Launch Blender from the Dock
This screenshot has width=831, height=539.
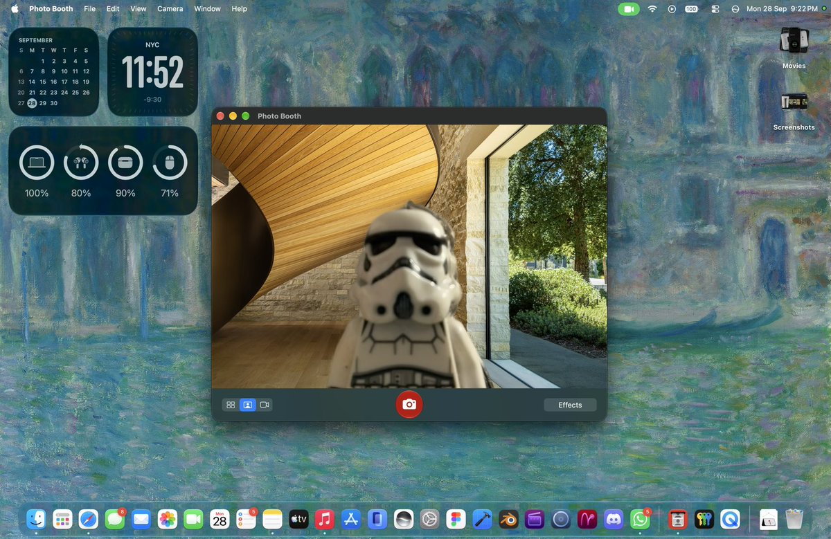[x=508, y=519]
